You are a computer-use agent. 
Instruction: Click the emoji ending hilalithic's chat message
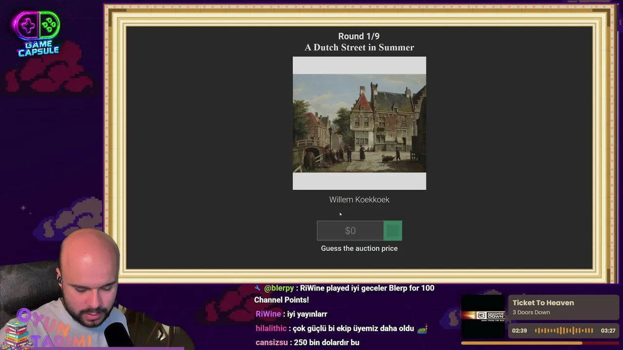pos(422,329)
